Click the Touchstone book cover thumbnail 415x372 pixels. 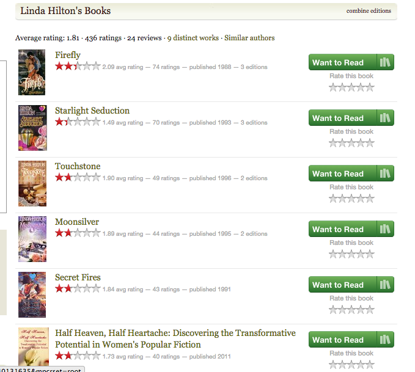32,183
